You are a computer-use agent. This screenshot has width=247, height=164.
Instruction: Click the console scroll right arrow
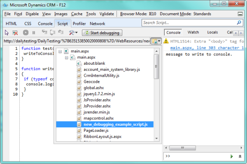click(241, 148)
